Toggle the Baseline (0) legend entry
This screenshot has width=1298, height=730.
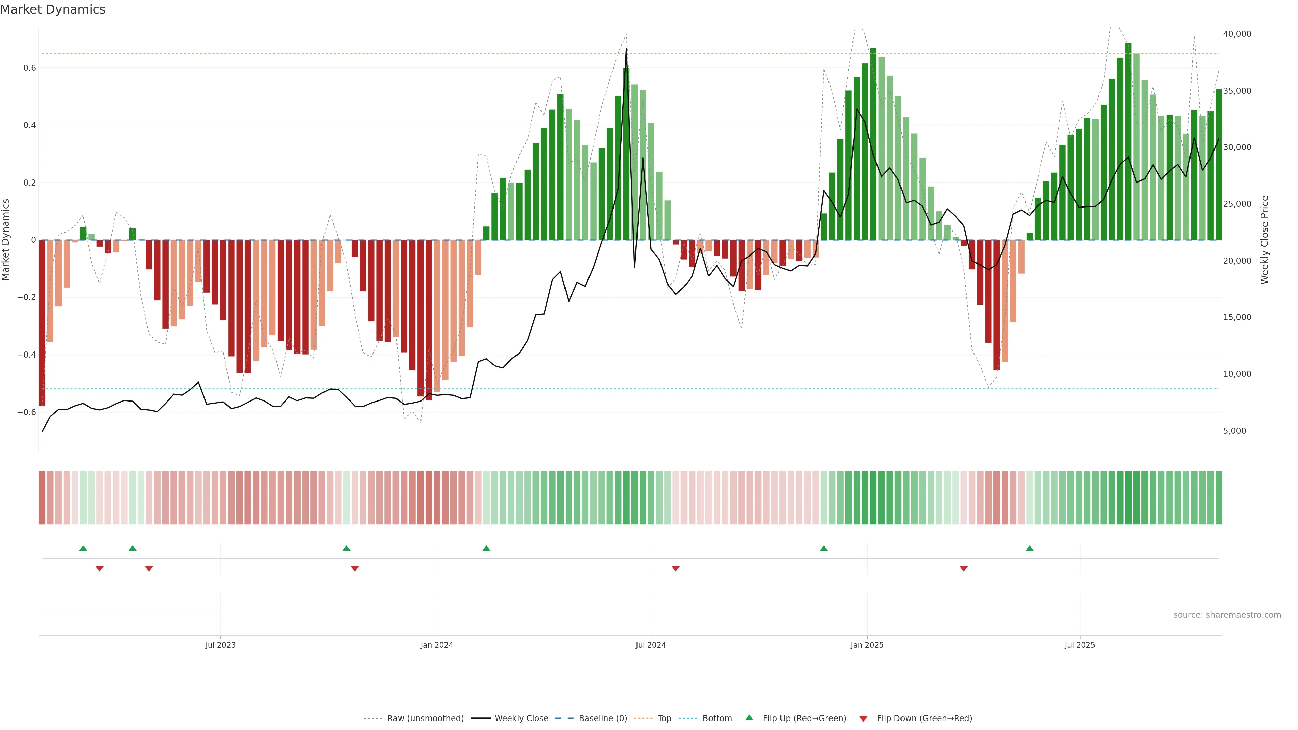point(603,719)
